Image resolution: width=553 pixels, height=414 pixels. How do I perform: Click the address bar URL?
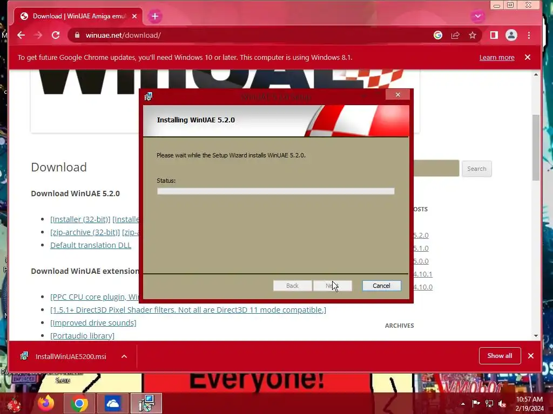coord(123,35)
